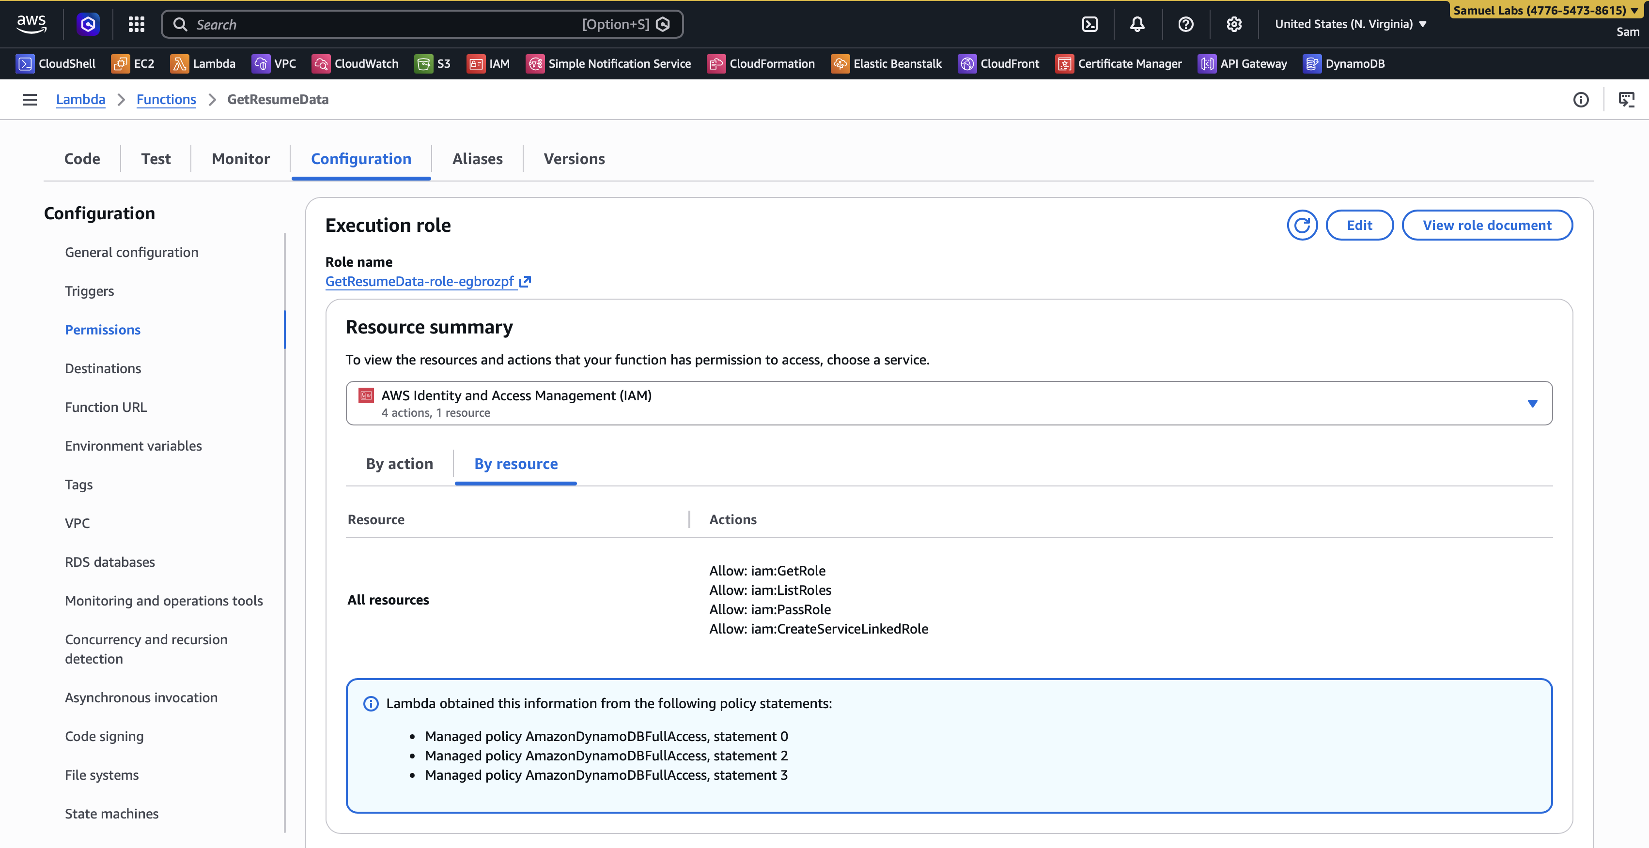
Task: Switch to the By action tab
Action: 400,464
